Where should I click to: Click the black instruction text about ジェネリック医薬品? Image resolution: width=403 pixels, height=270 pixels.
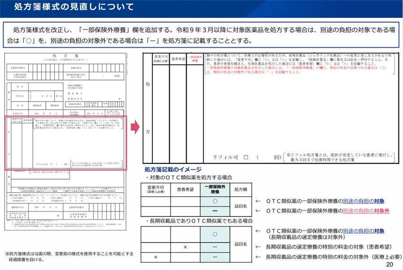tap(299, 60)
